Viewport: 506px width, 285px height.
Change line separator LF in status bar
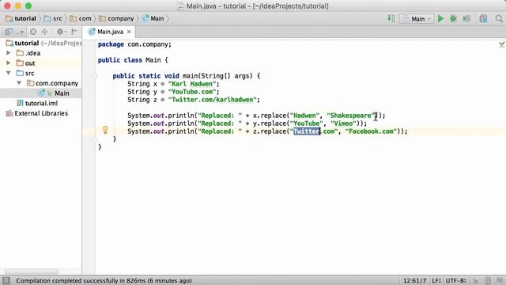tap(436, 281)
